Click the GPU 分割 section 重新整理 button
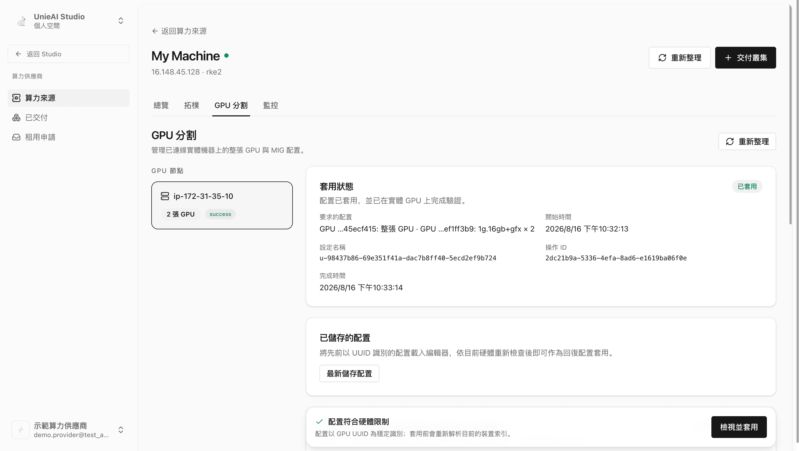799x451 pixels. tap(747, 142)
